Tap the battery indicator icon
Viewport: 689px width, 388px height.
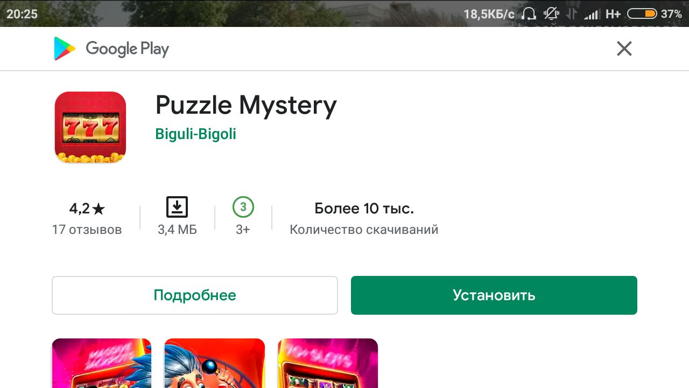(642, 14)
